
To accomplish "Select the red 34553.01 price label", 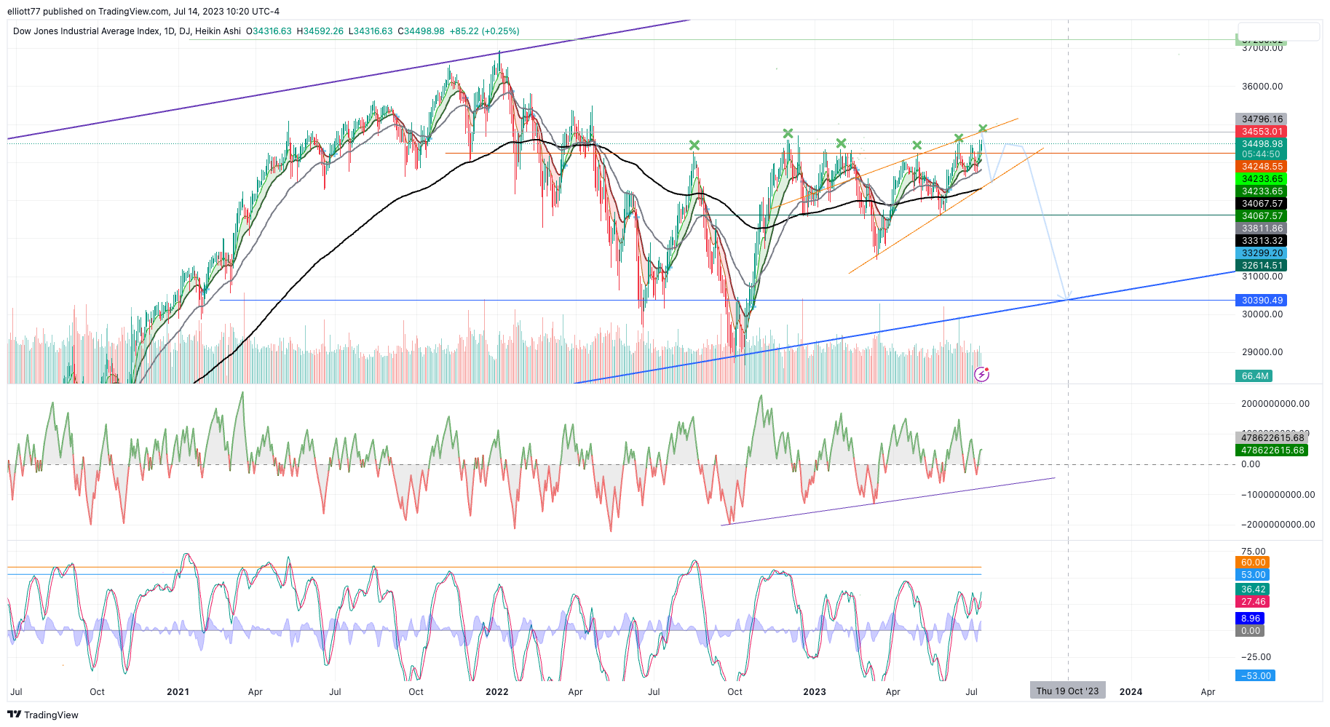I will point(1261,132).
